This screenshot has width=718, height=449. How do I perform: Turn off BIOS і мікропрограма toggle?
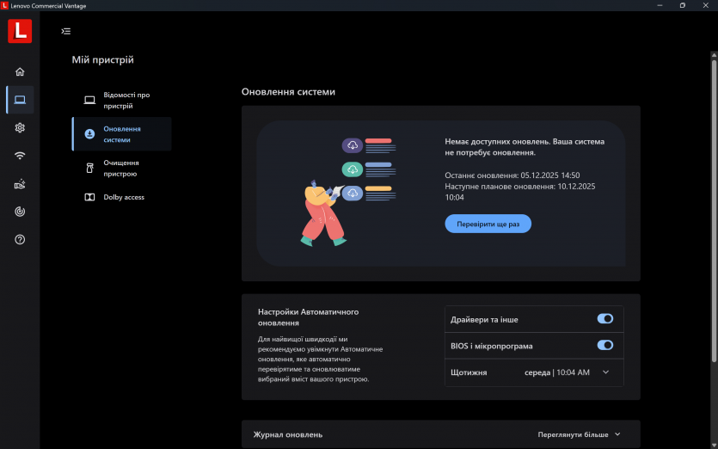(605, 345)
